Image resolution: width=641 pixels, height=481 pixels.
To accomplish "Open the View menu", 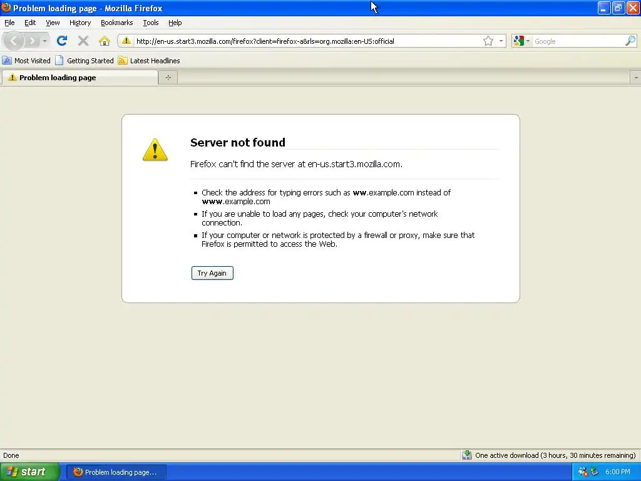I will click(x=53, y=23).
